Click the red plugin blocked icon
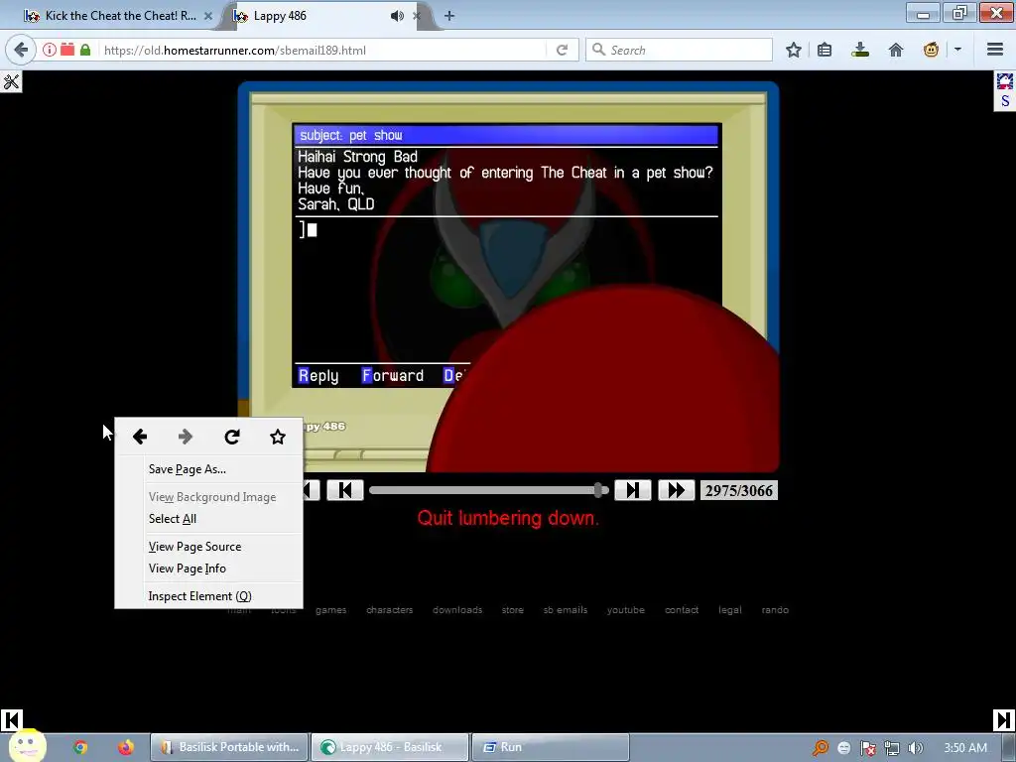Screen dimensions: 1016x762 click(67, 50)
